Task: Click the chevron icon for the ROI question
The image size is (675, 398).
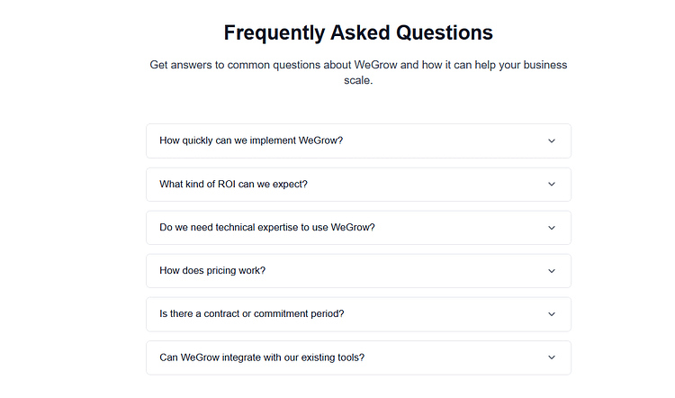Action: [x=552, y=184]
